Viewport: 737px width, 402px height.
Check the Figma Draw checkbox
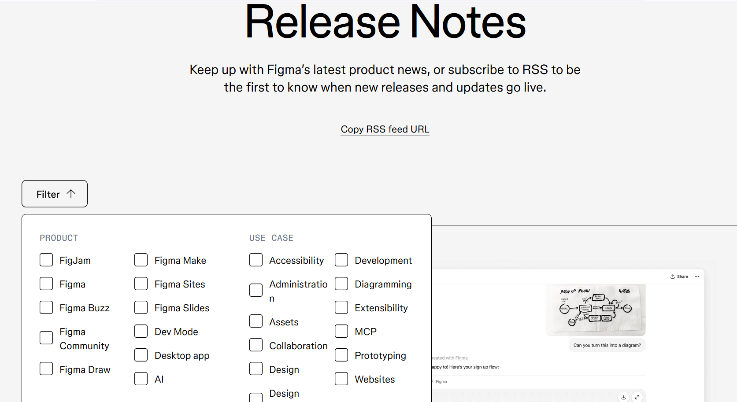(46, 369)
